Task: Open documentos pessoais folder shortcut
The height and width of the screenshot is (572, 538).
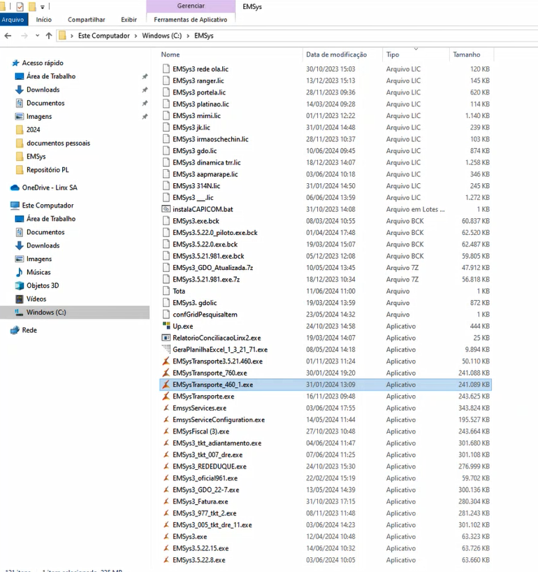Action: (x=58, y=143)
